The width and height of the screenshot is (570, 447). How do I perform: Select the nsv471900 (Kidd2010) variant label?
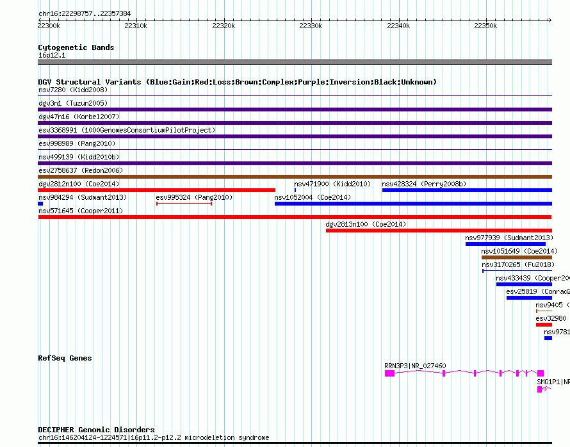pyautogui.click(x=332, y=184)
